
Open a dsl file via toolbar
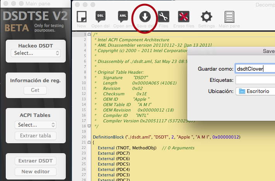100,17
